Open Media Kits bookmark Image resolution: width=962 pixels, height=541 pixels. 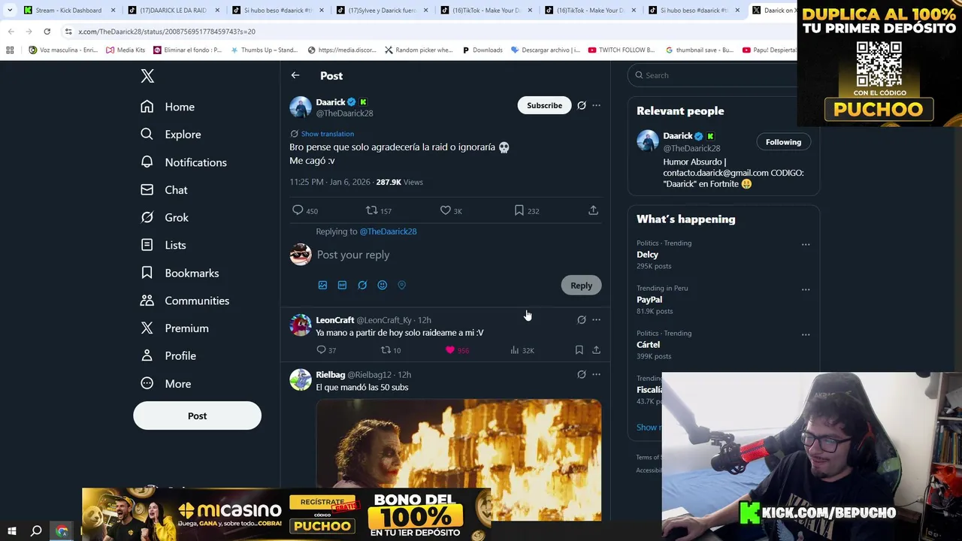(126, 50)
